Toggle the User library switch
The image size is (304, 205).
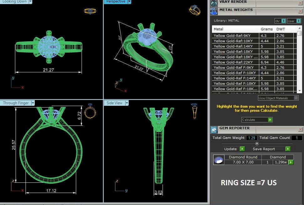pos(294,21)
